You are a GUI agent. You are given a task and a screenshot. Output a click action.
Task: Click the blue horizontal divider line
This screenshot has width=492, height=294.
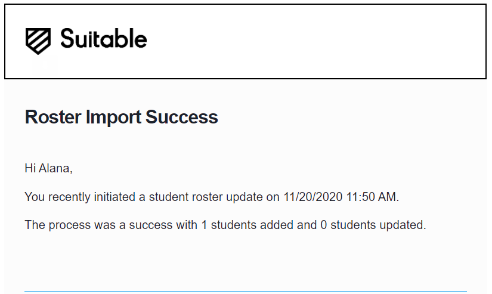(x=246, y=291)
